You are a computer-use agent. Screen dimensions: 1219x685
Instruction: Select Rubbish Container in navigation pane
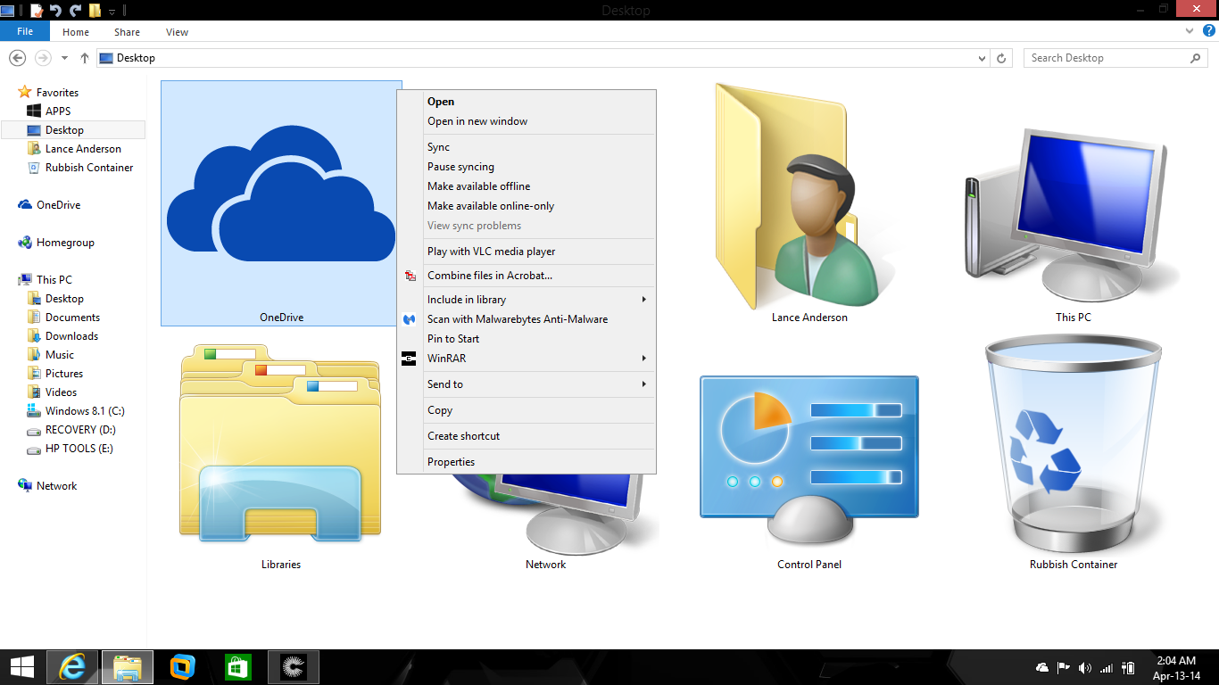pos(89,168)
